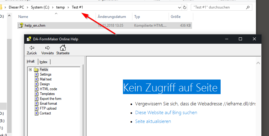Go forward with the Vorwärts arrow

47,48
